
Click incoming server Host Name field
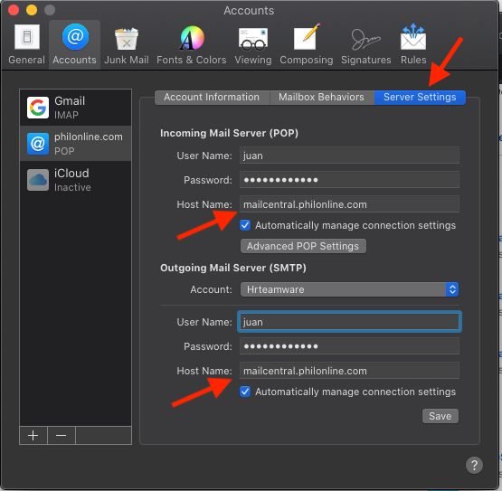click(x=349, y=204)
